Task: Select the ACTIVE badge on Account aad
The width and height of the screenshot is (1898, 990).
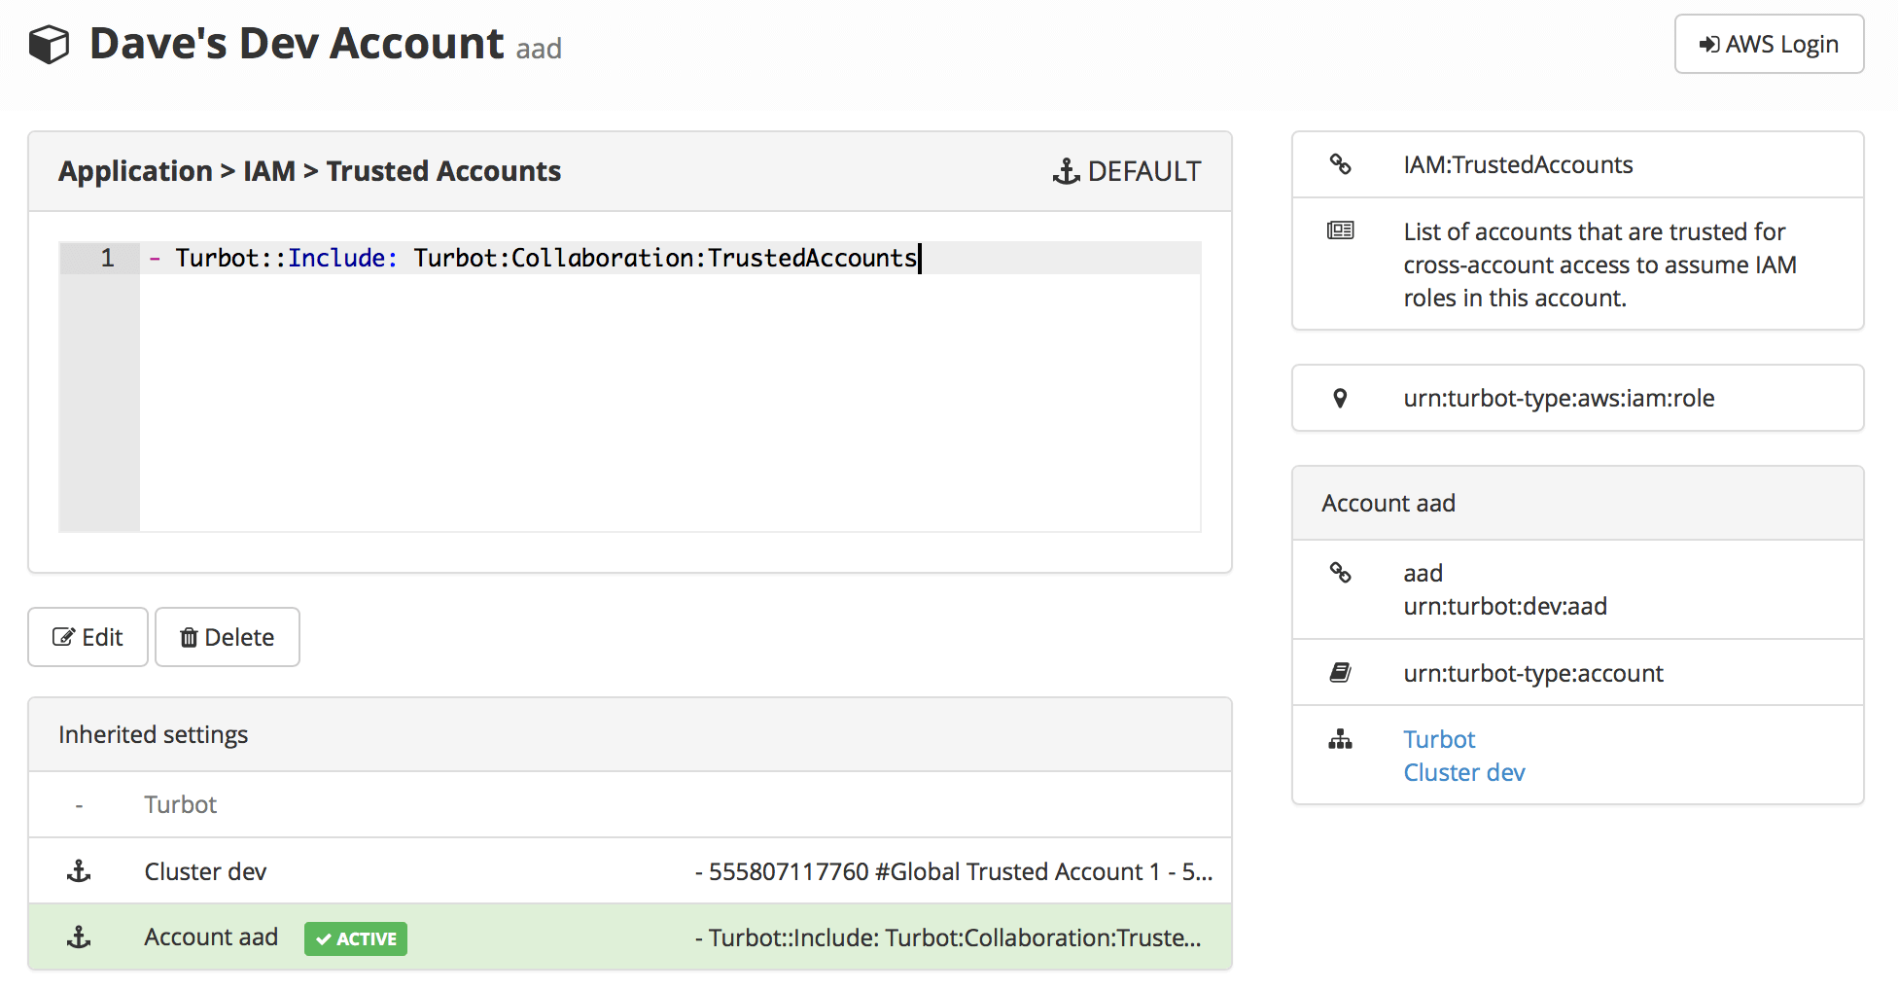Action: point(356,938)
